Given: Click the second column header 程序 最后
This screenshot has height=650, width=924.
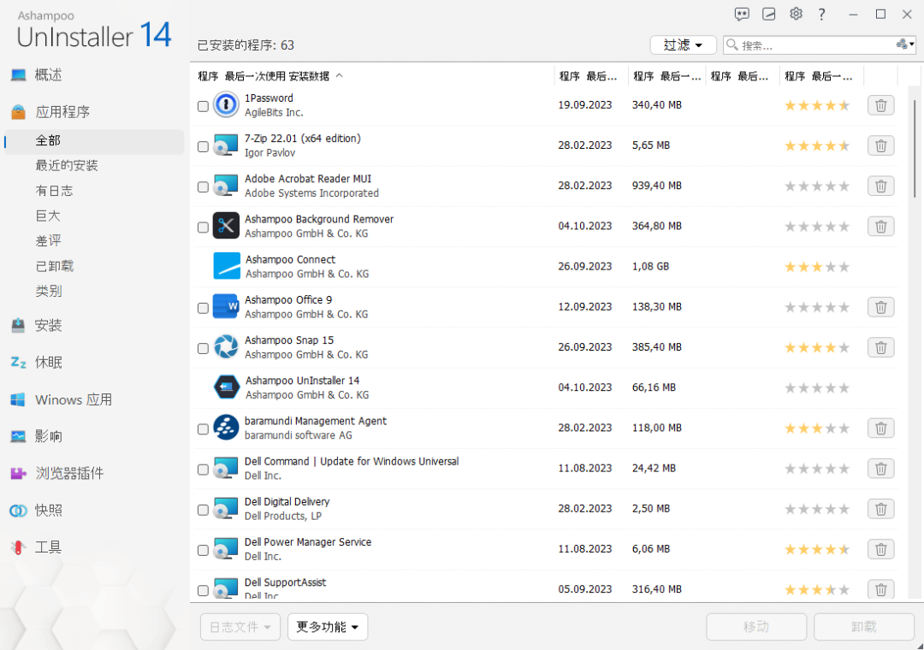Looking at the screenshot, I should (589, 76).
